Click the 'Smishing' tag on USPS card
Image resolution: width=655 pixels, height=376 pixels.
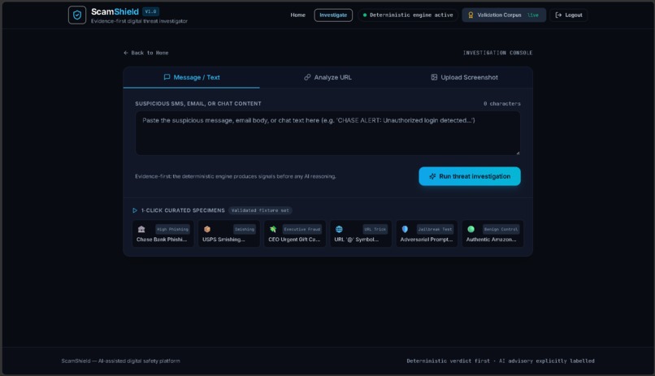(x=245, y=229)
